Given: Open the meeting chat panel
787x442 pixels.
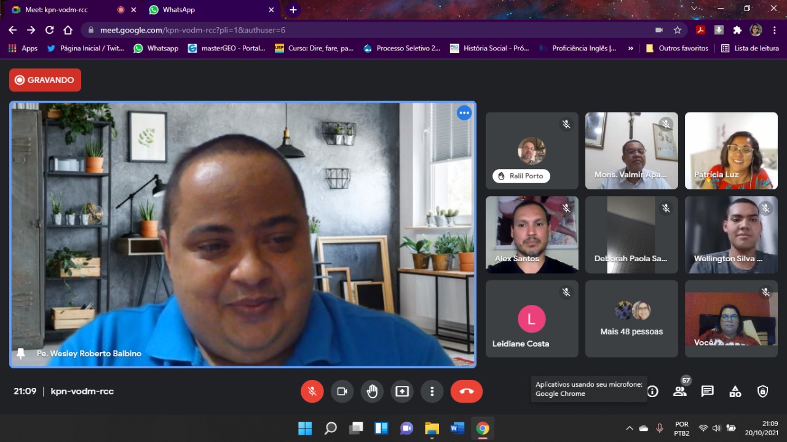Looking at the screenshot, I should click(x=708, y=392).
